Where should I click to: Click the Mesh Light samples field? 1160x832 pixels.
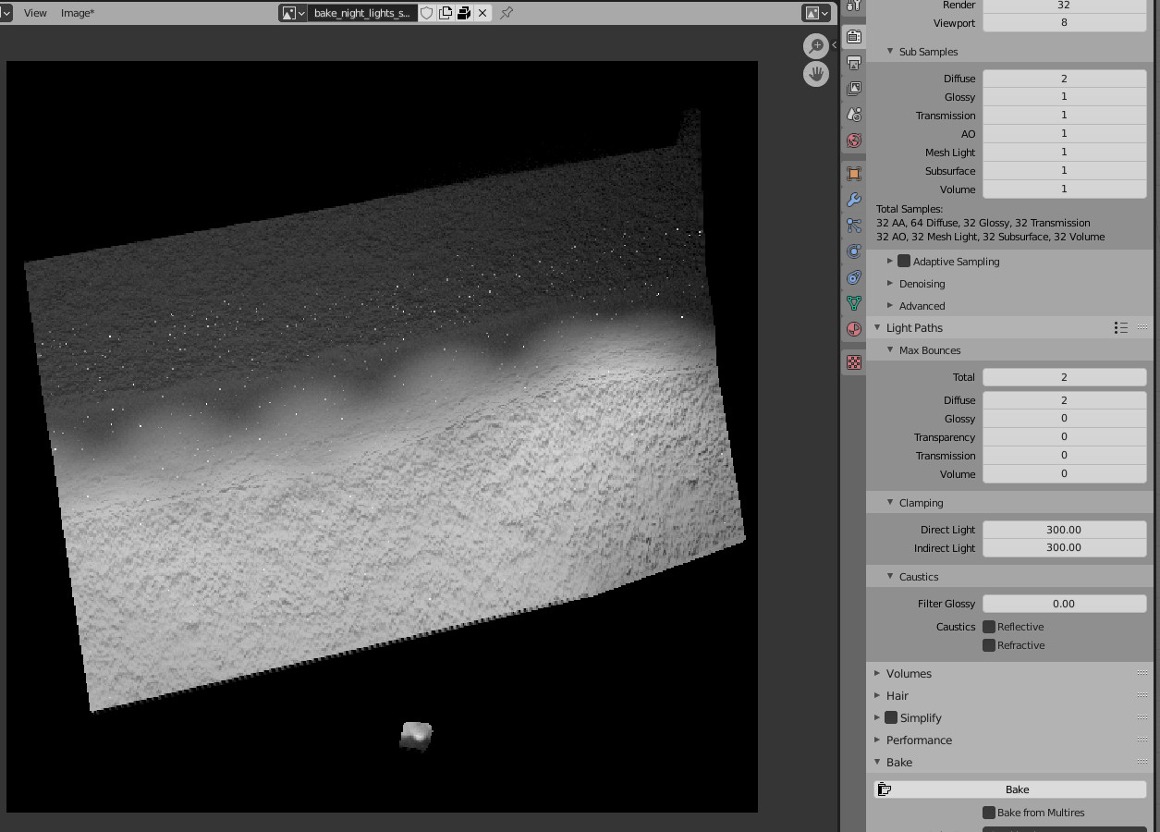coord(1065,152)
